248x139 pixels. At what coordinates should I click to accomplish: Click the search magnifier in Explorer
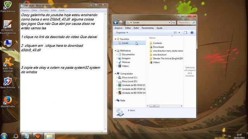click(x=194, y=22)
